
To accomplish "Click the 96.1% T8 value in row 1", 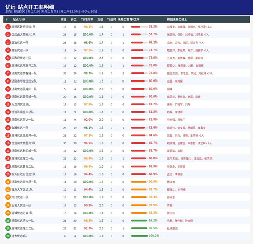I will tap(88, 27).
